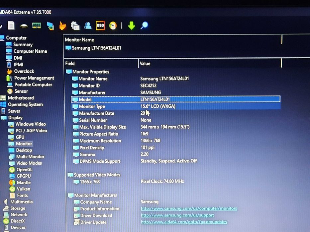Open the Fonts tree item

tap(19, 195)
